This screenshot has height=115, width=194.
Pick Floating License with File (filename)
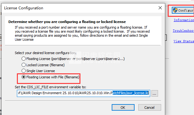click(24, 77)
